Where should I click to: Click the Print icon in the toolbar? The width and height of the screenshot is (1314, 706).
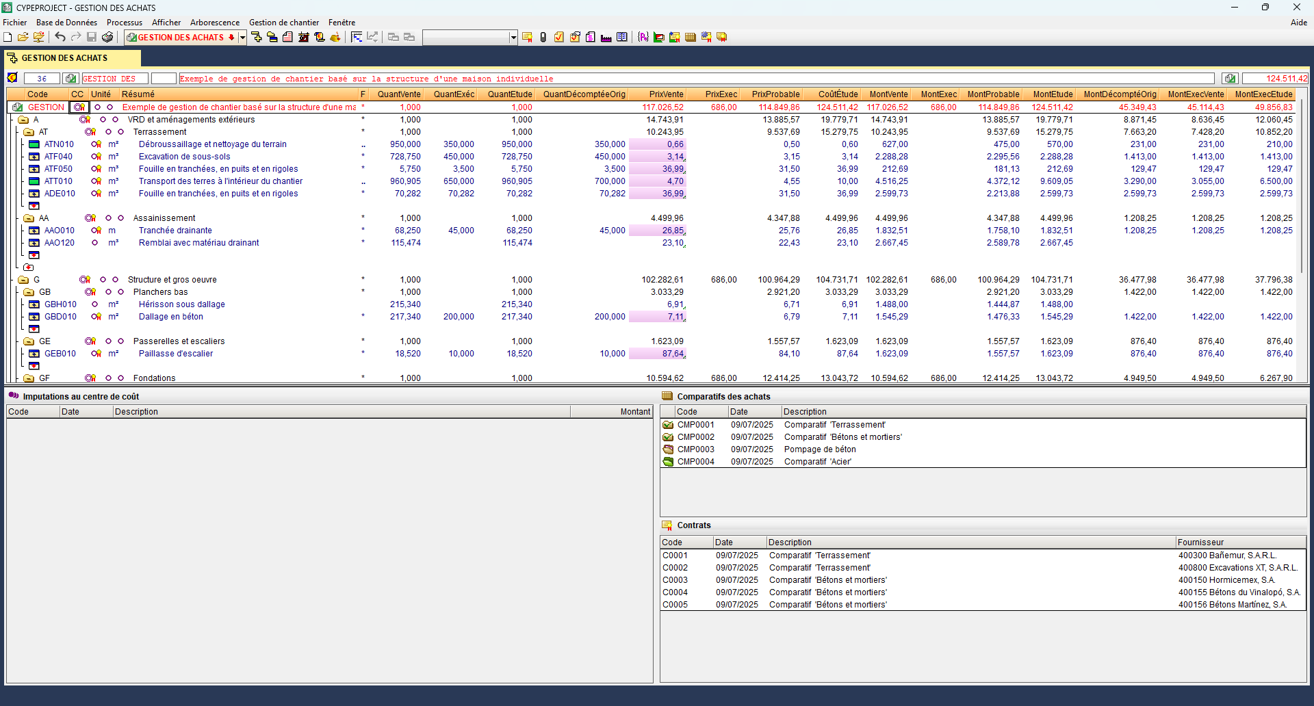(107, 37)
